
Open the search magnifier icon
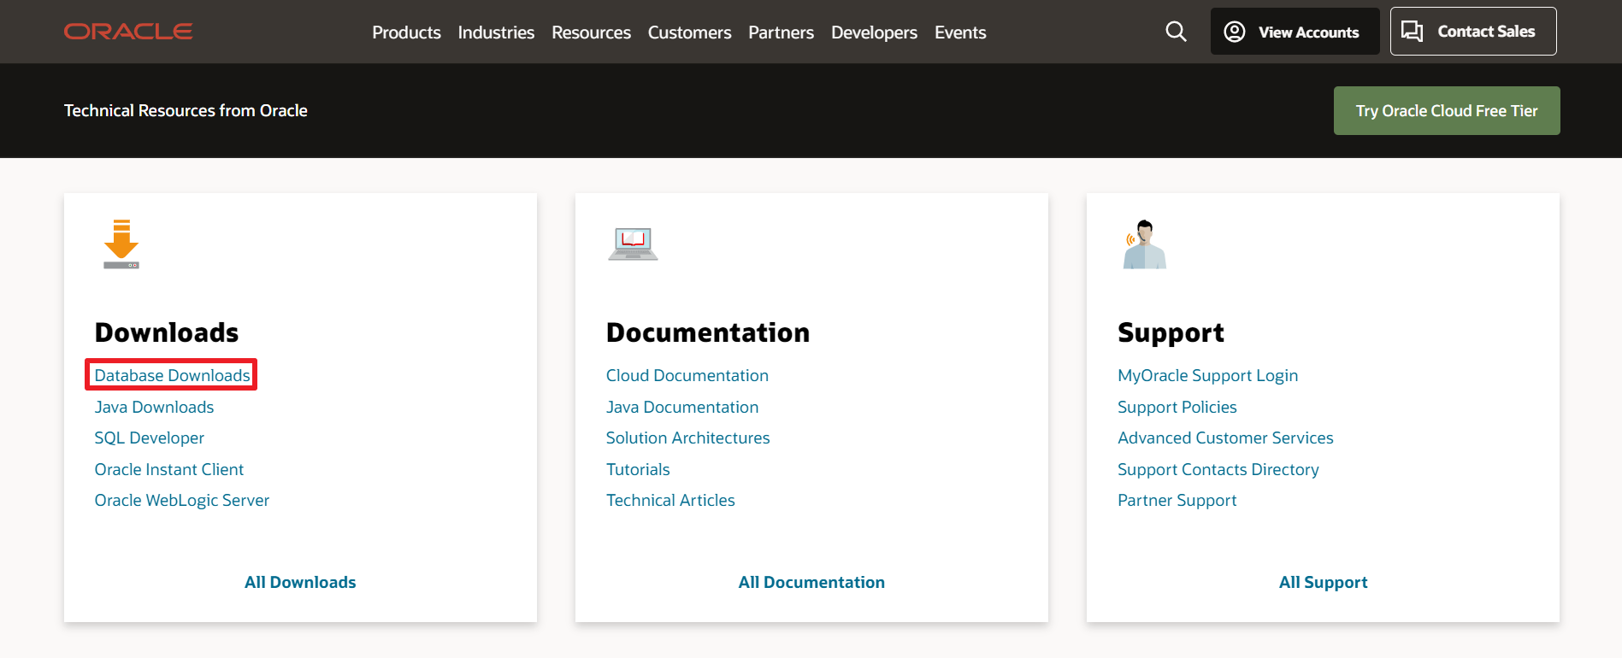click(1176, 32)
